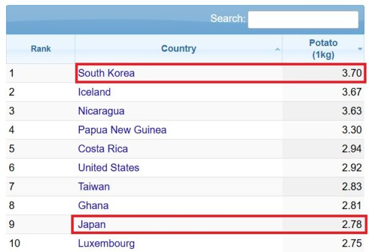Image resolution: width=369 pixels, height=252 pixels.
Task: Open the South Korea country link
Action: [106, 73]
